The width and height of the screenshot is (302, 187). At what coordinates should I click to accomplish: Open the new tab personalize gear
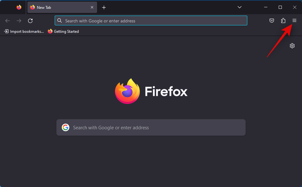click(292, 46)
